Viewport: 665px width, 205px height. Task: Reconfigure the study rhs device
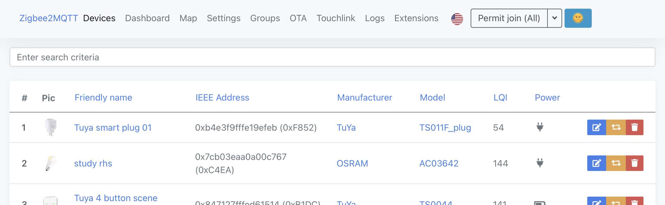[x=616, y=163]
